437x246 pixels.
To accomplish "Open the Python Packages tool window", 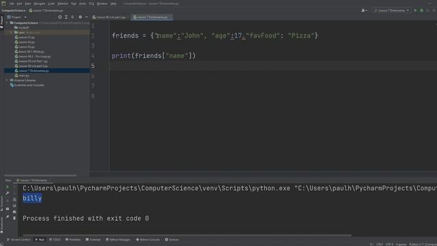I will click(x=118, y=240).
